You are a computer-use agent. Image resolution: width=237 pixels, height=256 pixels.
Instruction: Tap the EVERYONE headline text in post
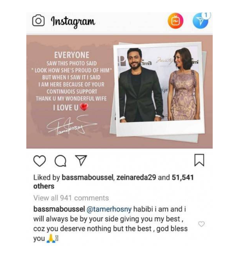pos(72,55)
